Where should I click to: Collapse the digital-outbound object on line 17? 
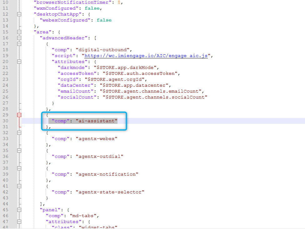click(x=19, y=44)
